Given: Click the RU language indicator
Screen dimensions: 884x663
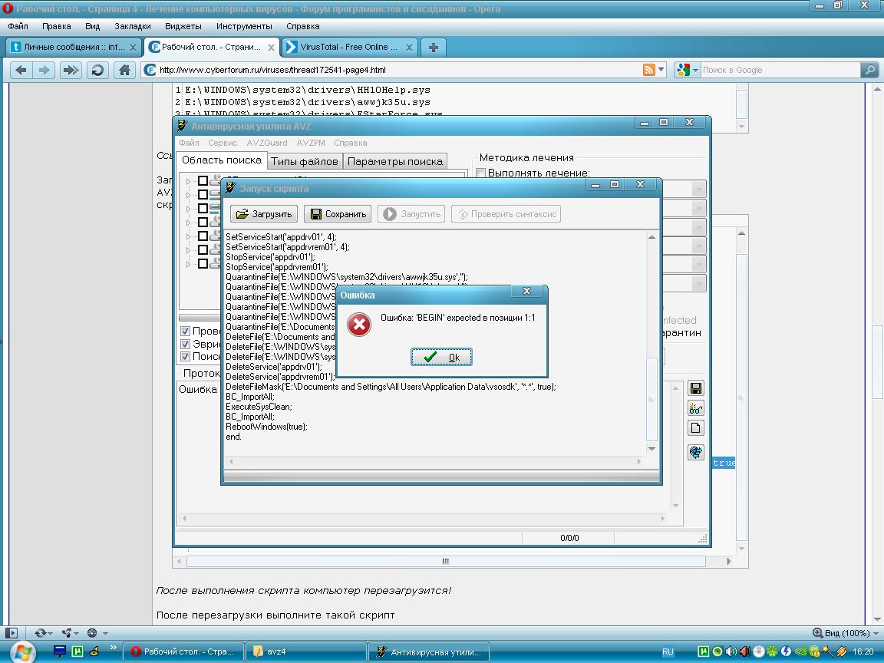Looking at the screenshot, I should (668, 651).
